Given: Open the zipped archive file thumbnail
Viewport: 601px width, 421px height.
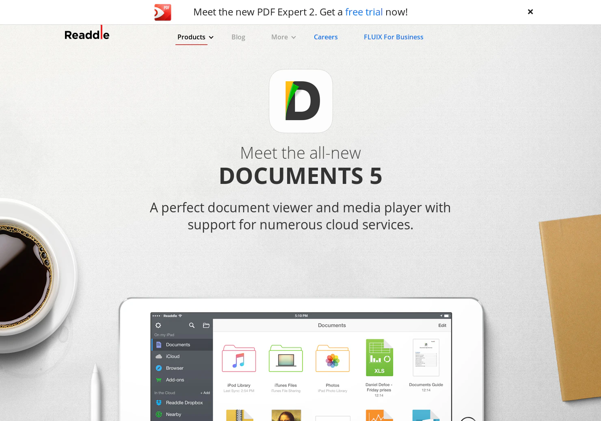Looking at the screenshot, I should tap(240, 415).
